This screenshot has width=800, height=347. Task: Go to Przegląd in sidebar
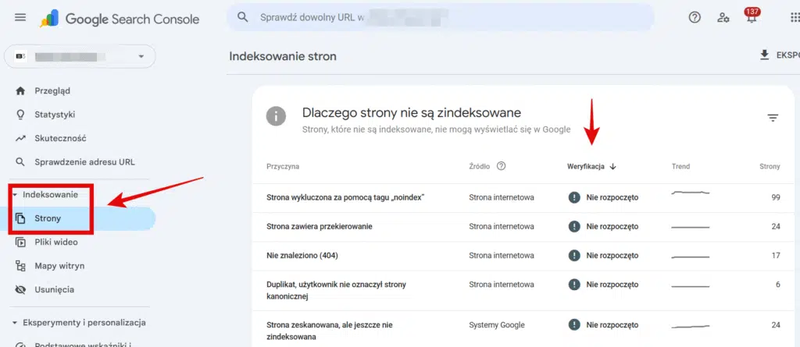click(52, 90)
